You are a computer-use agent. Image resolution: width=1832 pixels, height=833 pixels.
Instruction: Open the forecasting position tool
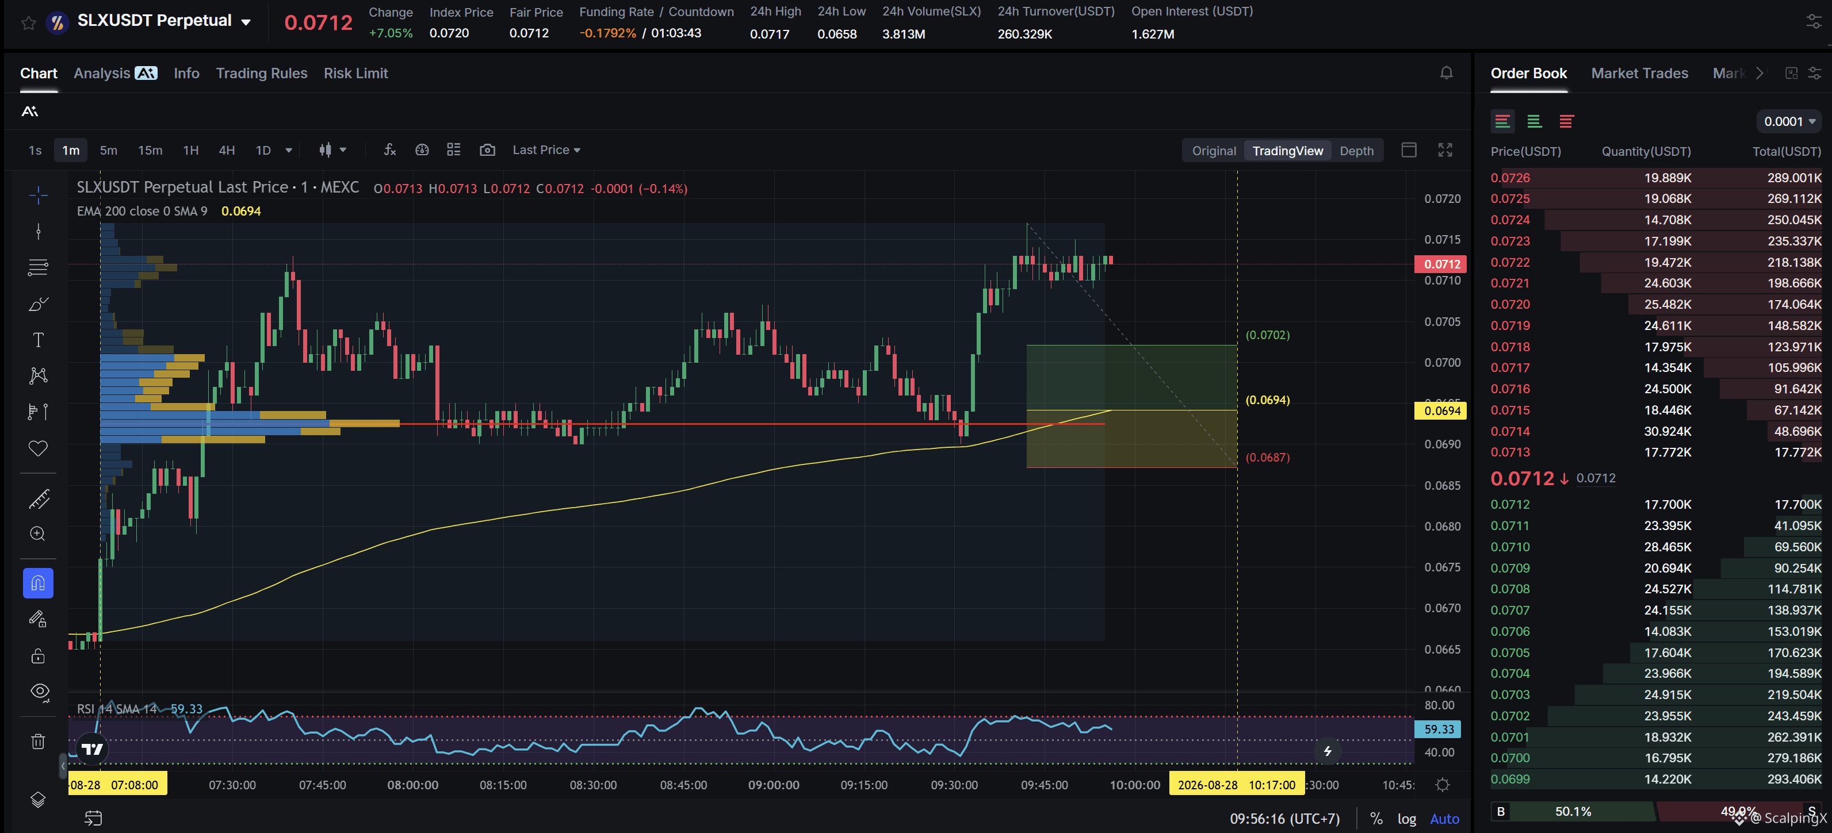point(39,412)
